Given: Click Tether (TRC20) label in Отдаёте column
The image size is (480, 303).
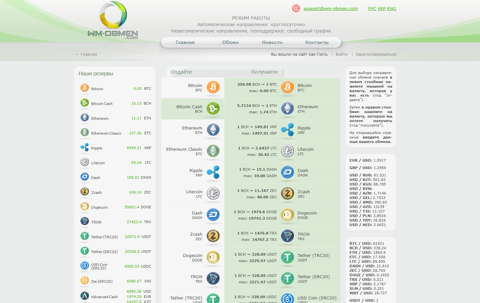Looking at the screenshot, I should [186, 298].
